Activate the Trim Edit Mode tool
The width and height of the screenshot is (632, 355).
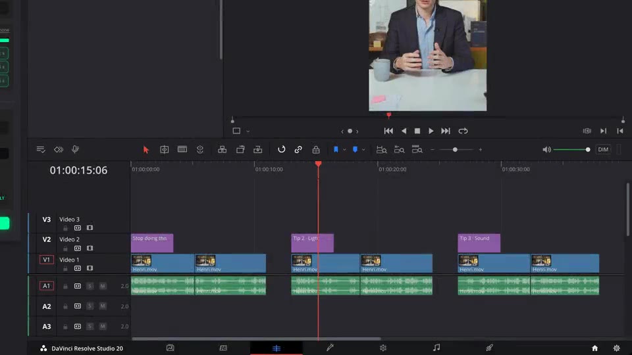tap(165, 150)
